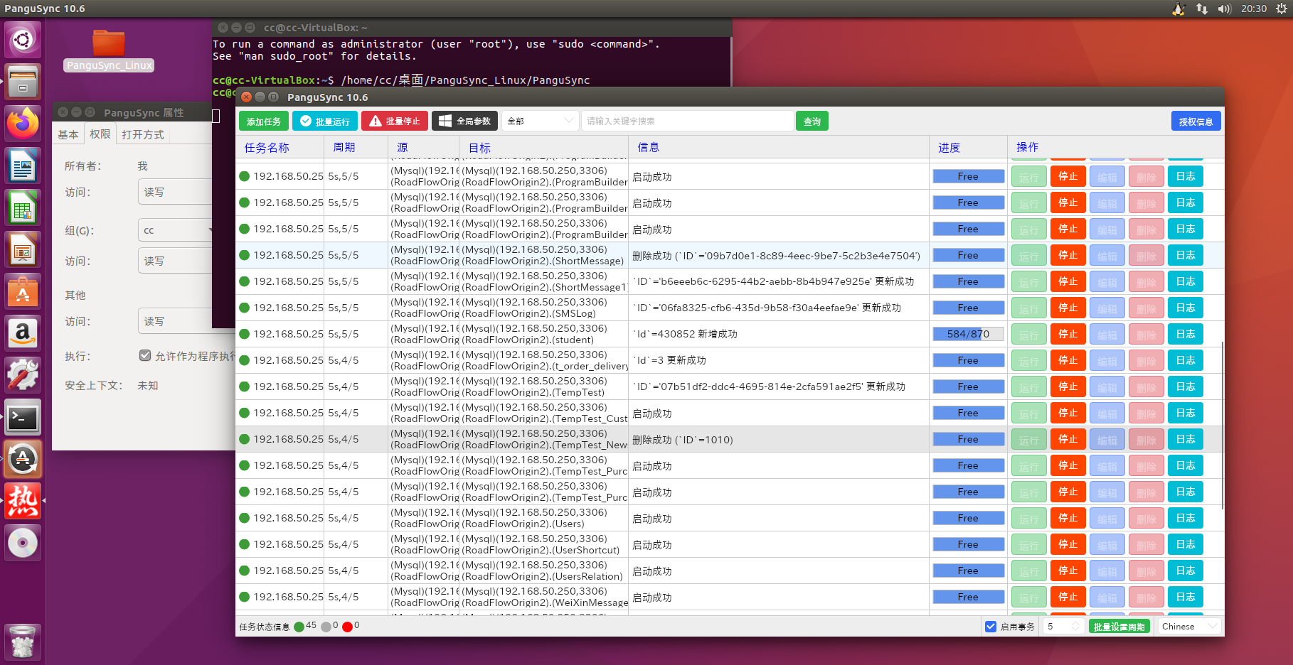Screen dimensions: 1293x665
Task: Open the Chinese language dropdown
Action: click(x=1188, y=626)
